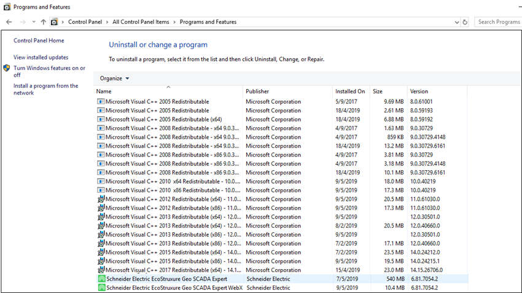The height and width of the screenshot is (293, 522).
Task: Open the Control Panel Home link
Action: 39,41
